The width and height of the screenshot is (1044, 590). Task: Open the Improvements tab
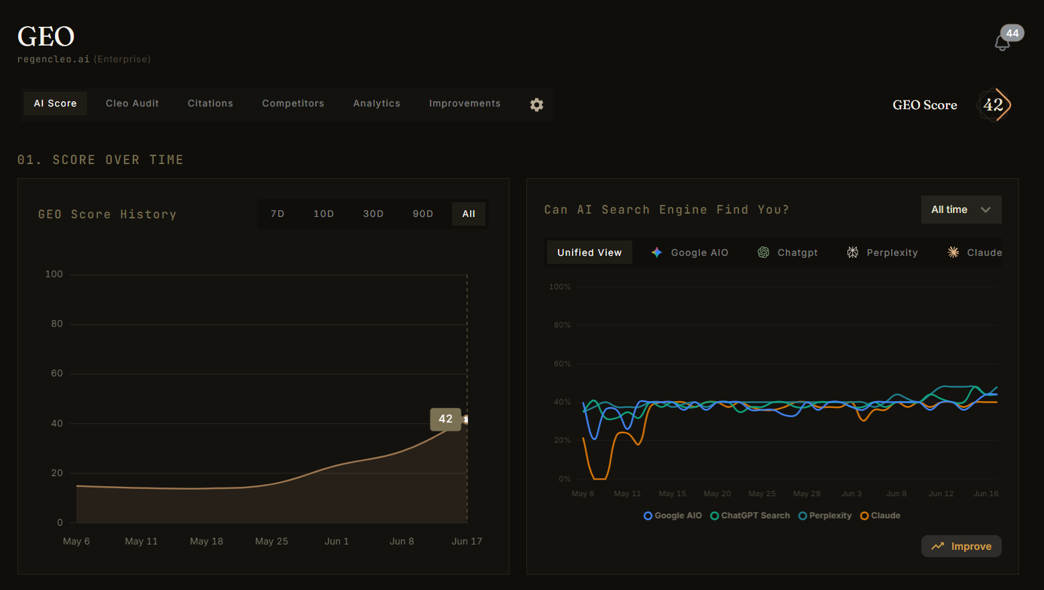tap(465, 103)
